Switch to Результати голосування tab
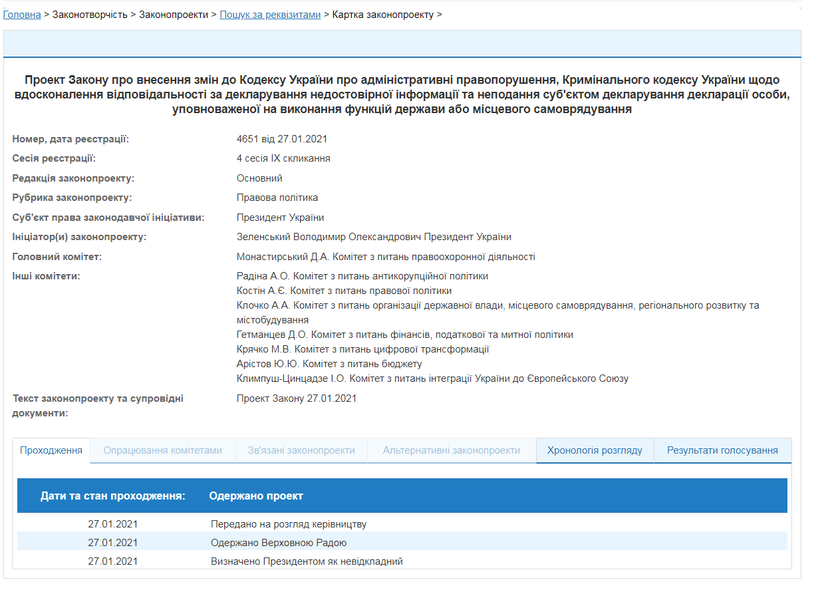 click(722, 450)
